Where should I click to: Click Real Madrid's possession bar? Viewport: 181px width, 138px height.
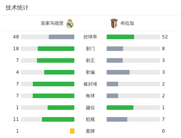click(62, 37)
